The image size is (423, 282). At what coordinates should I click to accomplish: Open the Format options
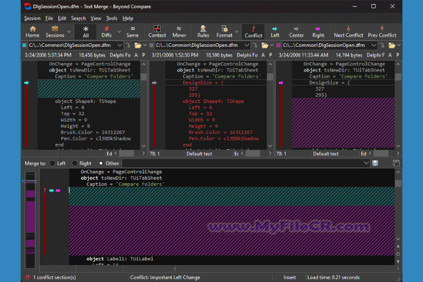coord(224,32)
